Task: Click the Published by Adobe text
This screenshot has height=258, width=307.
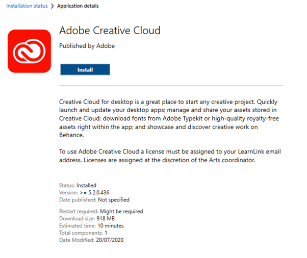Action: click(x=87, y=46)
